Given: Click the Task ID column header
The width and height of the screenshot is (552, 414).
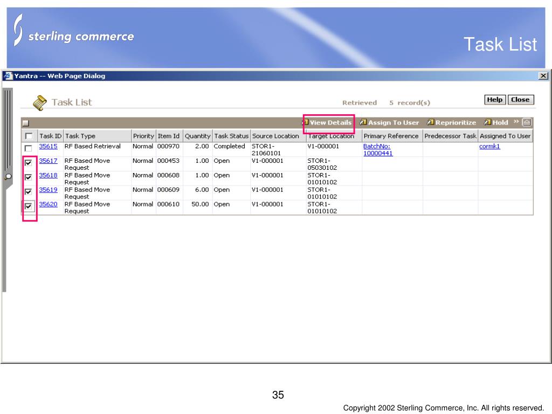Looking at the screenshot, I should (x=50, y=136).
